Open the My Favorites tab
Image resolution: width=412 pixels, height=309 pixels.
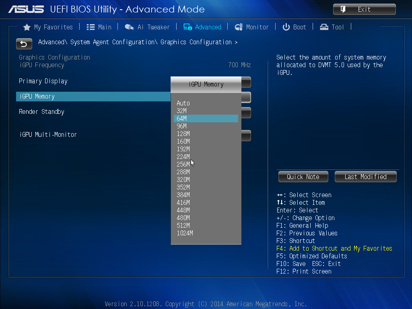48,27
